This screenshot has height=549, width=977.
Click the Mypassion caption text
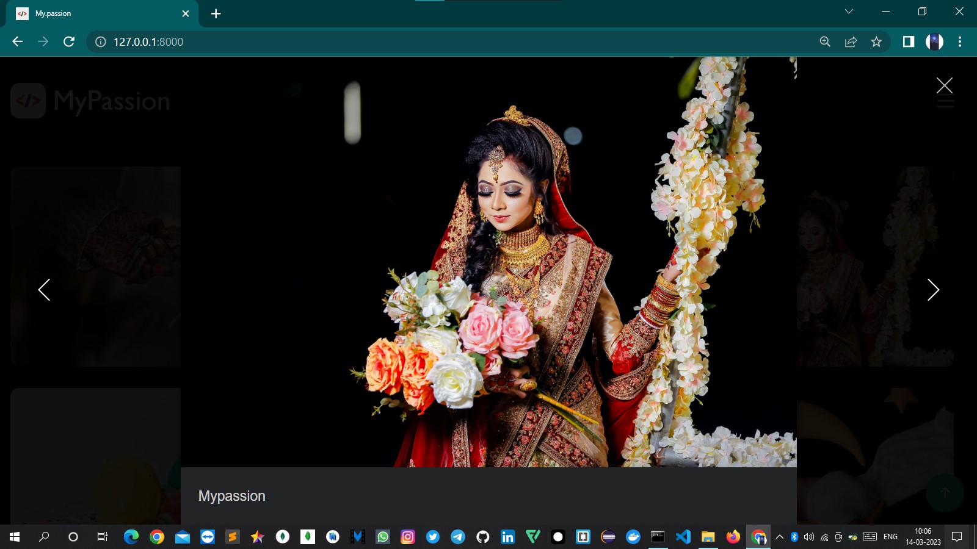(232, 496)
